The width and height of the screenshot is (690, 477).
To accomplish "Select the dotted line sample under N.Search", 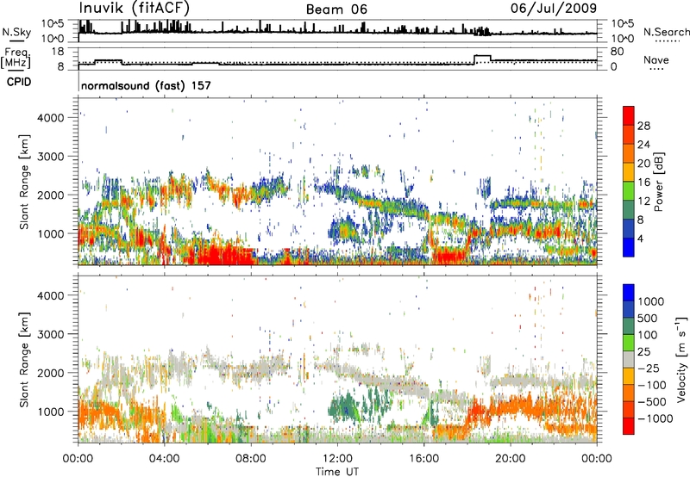I will 668,41.
